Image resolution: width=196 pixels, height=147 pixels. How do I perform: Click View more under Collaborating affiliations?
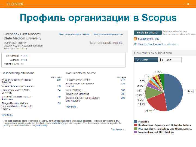pyautogui.click(x=7, y=115)
